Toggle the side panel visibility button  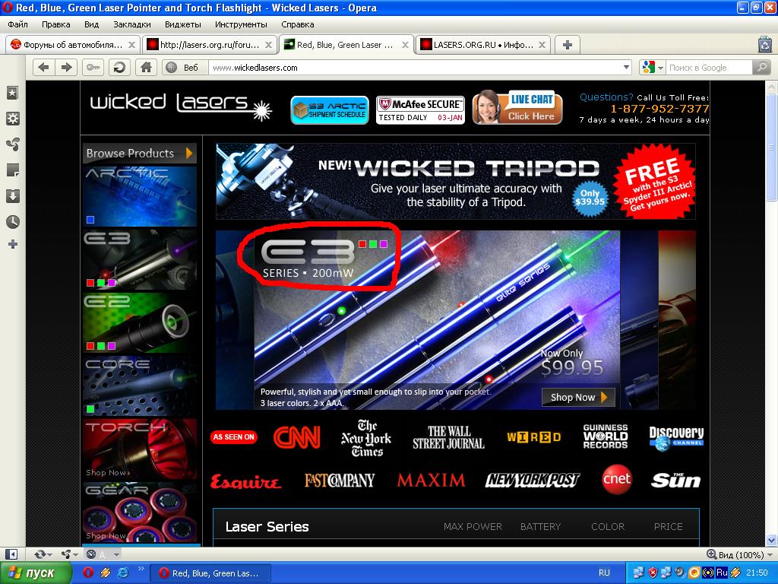11,554
